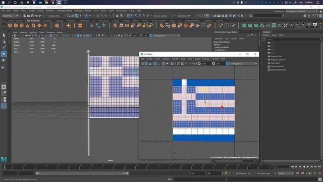The image size is (323, 182).
Task: Toggle the lock selection padlock icon
Action: 117,16
